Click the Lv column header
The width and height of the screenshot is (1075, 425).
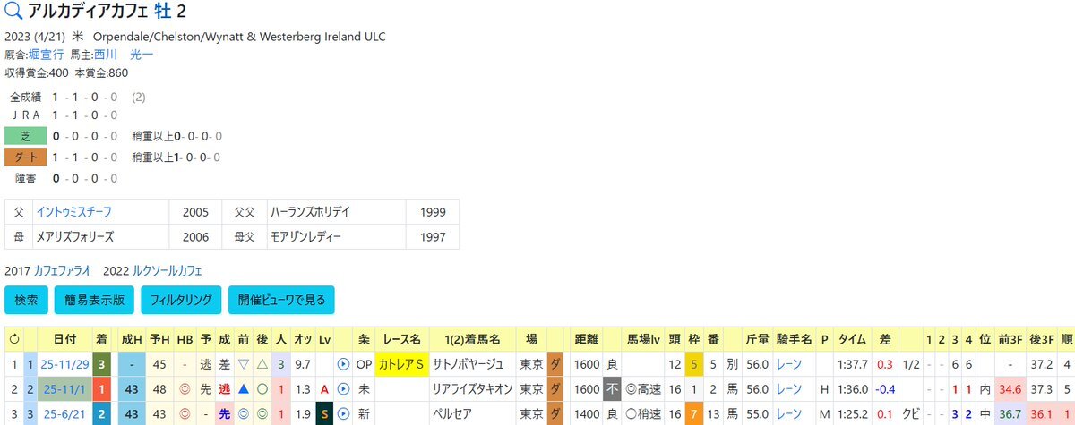pos(324,340)
